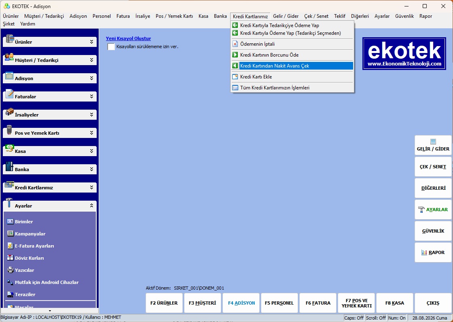Screen dimensions: 453x322
Task: Click the Müşteri / Tedarikçi people icon
Action: 10,57
